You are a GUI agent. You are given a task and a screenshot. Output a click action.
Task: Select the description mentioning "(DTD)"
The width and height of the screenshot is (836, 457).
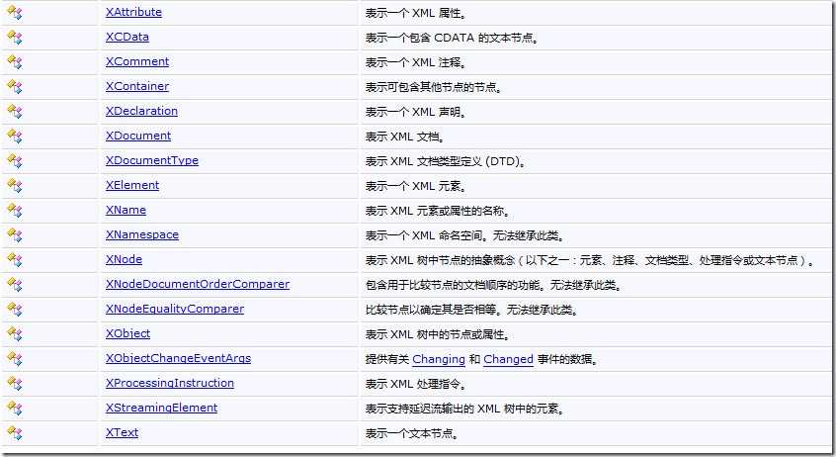(447, 161)
